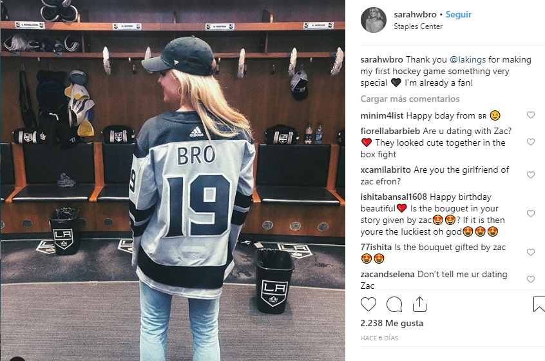This screenshot has width=545, height=361.
Task: Like zacandselena's comment heart
Action: click(530, 279)
